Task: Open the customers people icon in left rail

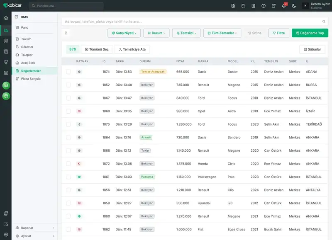Action: [x=6, y=41]
